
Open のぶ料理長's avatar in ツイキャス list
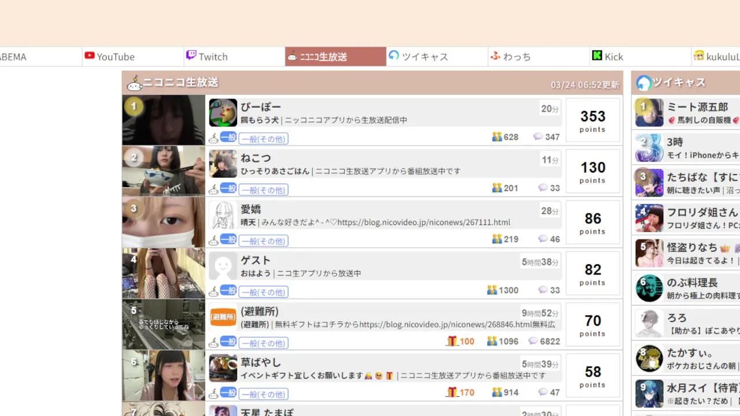(649, 288)
